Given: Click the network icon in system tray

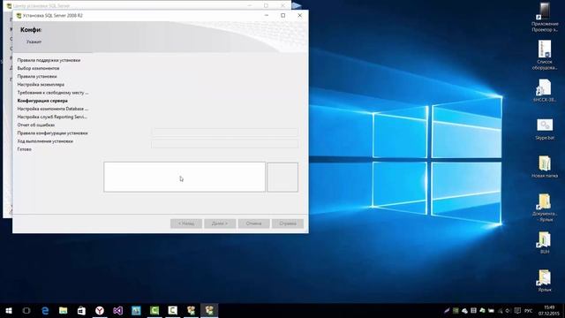Looking at the screenshot, I should [500, 310].
